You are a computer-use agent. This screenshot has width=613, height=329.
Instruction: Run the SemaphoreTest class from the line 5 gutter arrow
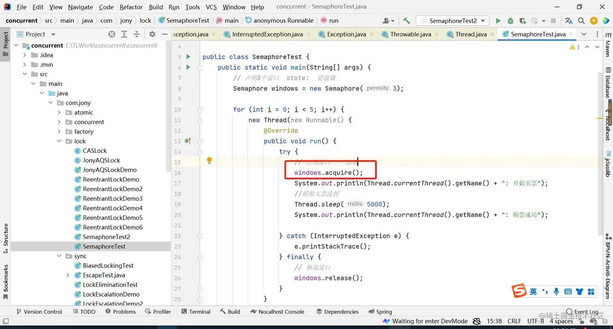tap(188, 57)
